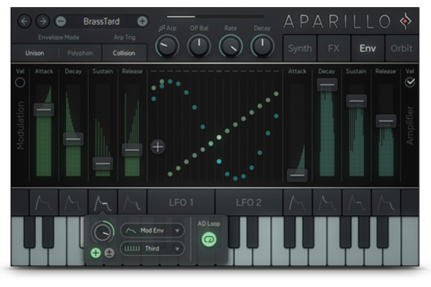Viewport: 431px width, 287px height.
Task: Click the minus button beside BrassTard
Action: (x=61, y=22)
